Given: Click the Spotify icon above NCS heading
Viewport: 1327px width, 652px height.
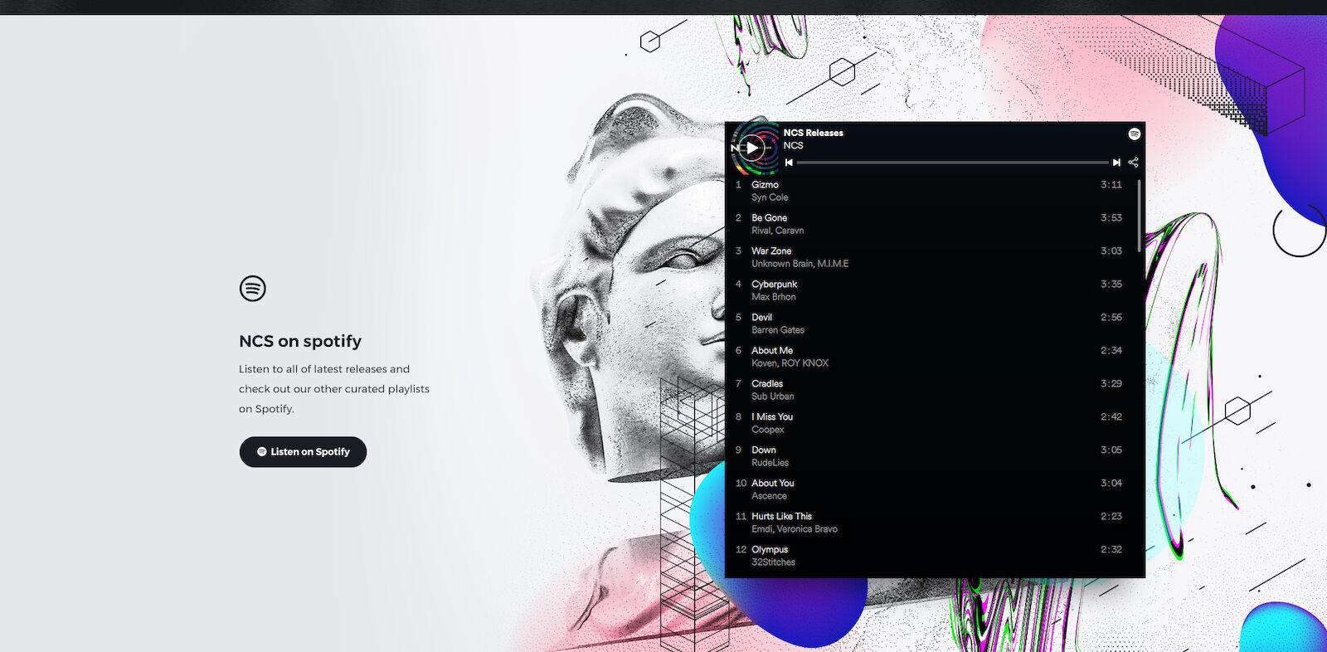Looking at the screenshot, I should click(x=253, y=289).
